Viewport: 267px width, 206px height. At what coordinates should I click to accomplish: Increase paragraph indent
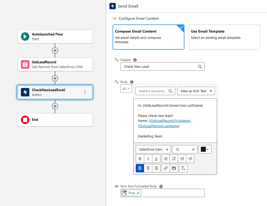coord(182,159)
